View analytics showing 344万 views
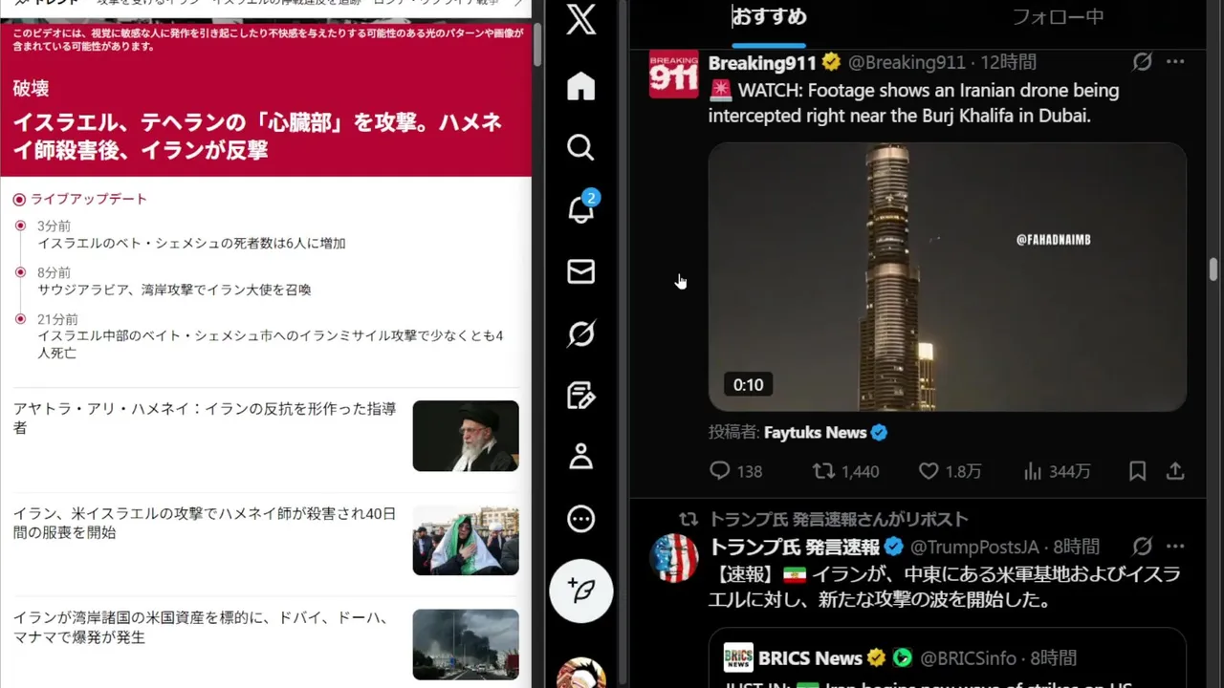The width and height of the screenshot is (1224, 688). 1057,471
